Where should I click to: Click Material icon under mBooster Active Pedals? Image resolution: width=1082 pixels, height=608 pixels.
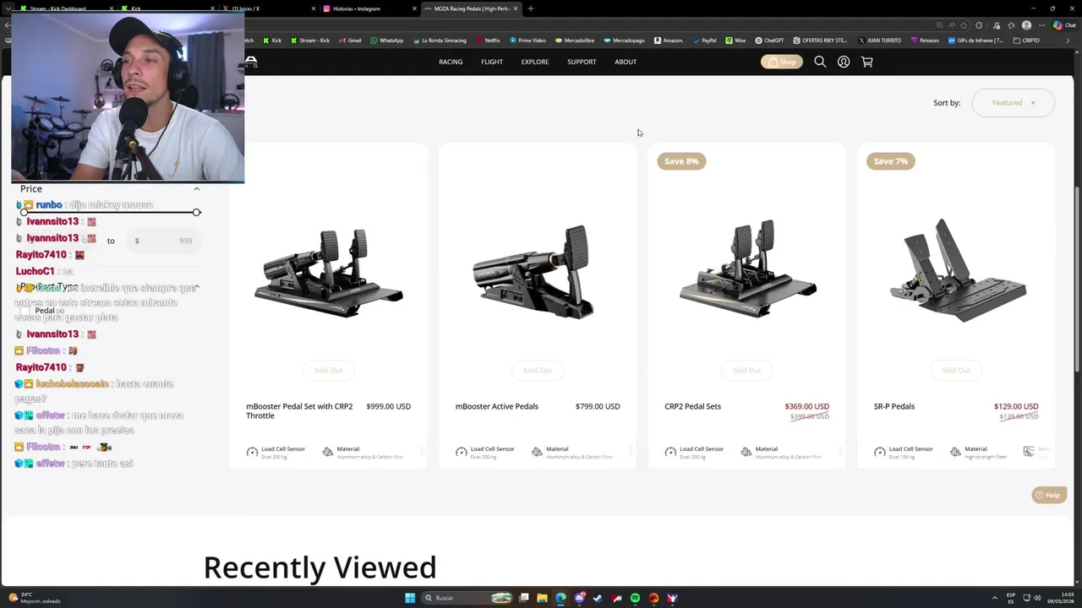[537, 453]
